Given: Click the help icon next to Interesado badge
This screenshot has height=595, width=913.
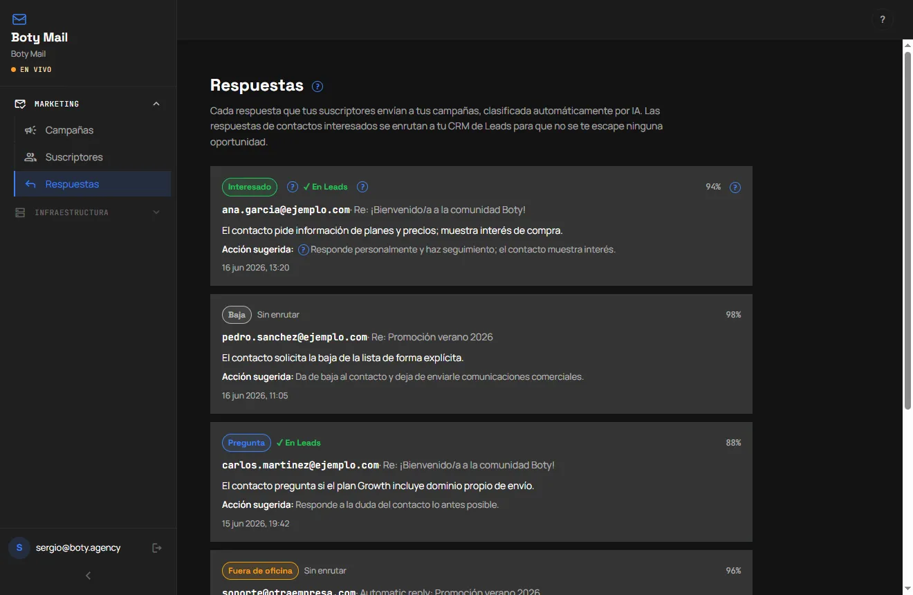Looking at the screenshot, I should 293,187.
